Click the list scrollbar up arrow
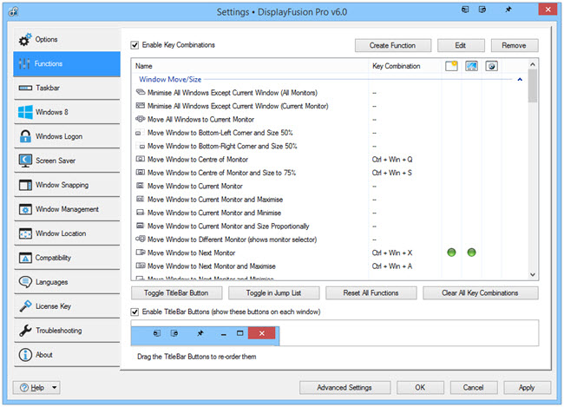The width and height of the screenshot is (564, 407). point(532,66)
